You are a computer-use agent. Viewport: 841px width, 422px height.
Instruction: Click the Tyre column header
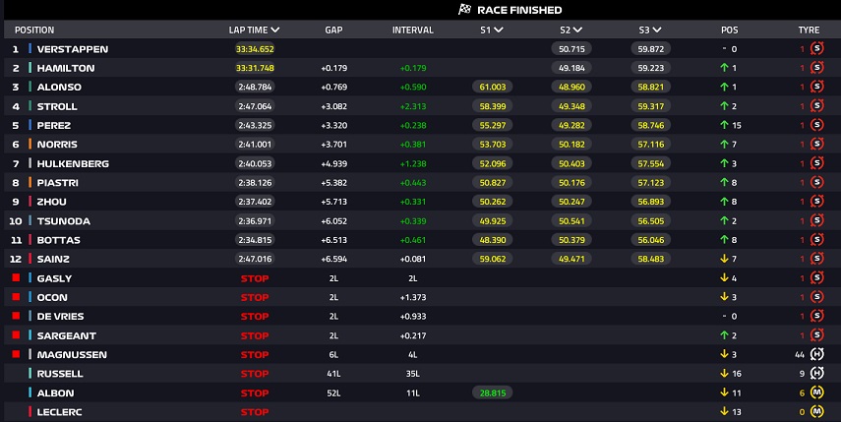coord(809,30)
